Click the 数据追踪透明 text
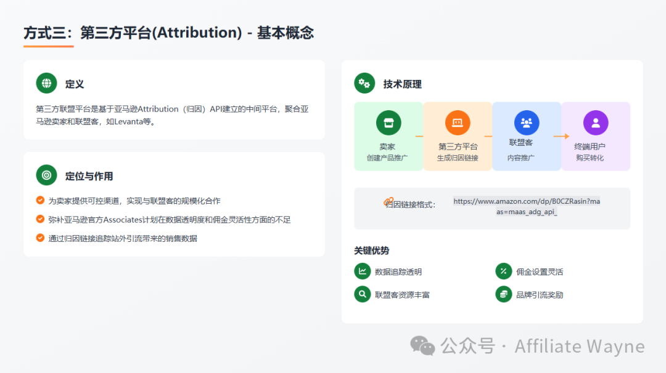The image size is (666, 373). (398, 271)
